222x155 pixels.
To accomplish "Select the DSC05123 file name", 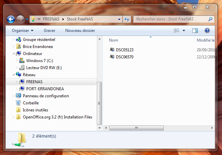I will (125, 50).
